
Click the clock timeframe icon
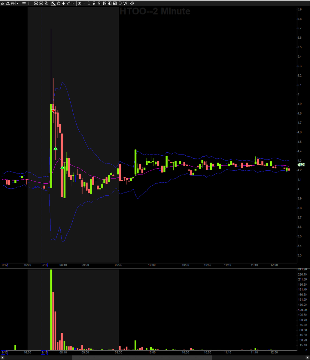tap(79, 3)
